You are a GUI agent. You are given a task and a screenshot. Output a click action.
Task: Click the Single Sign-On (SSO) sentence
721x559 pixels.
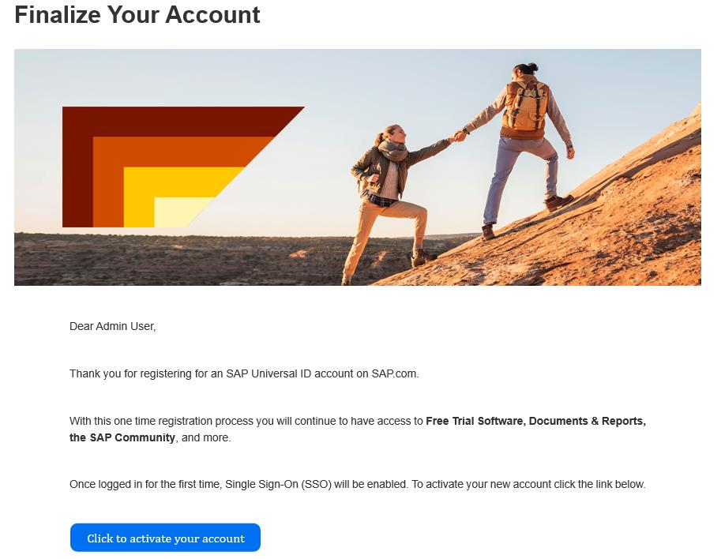pos(357,484)
